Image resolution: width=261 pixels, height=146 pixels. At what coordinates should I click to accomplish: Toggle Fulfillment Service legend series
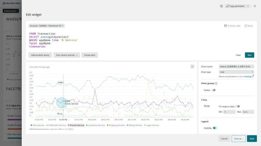[56, 125]
